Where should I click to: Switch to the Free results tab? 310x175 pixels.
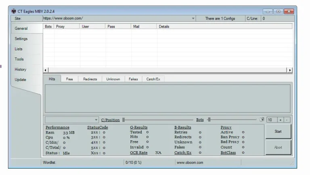[x=69, y=79]
